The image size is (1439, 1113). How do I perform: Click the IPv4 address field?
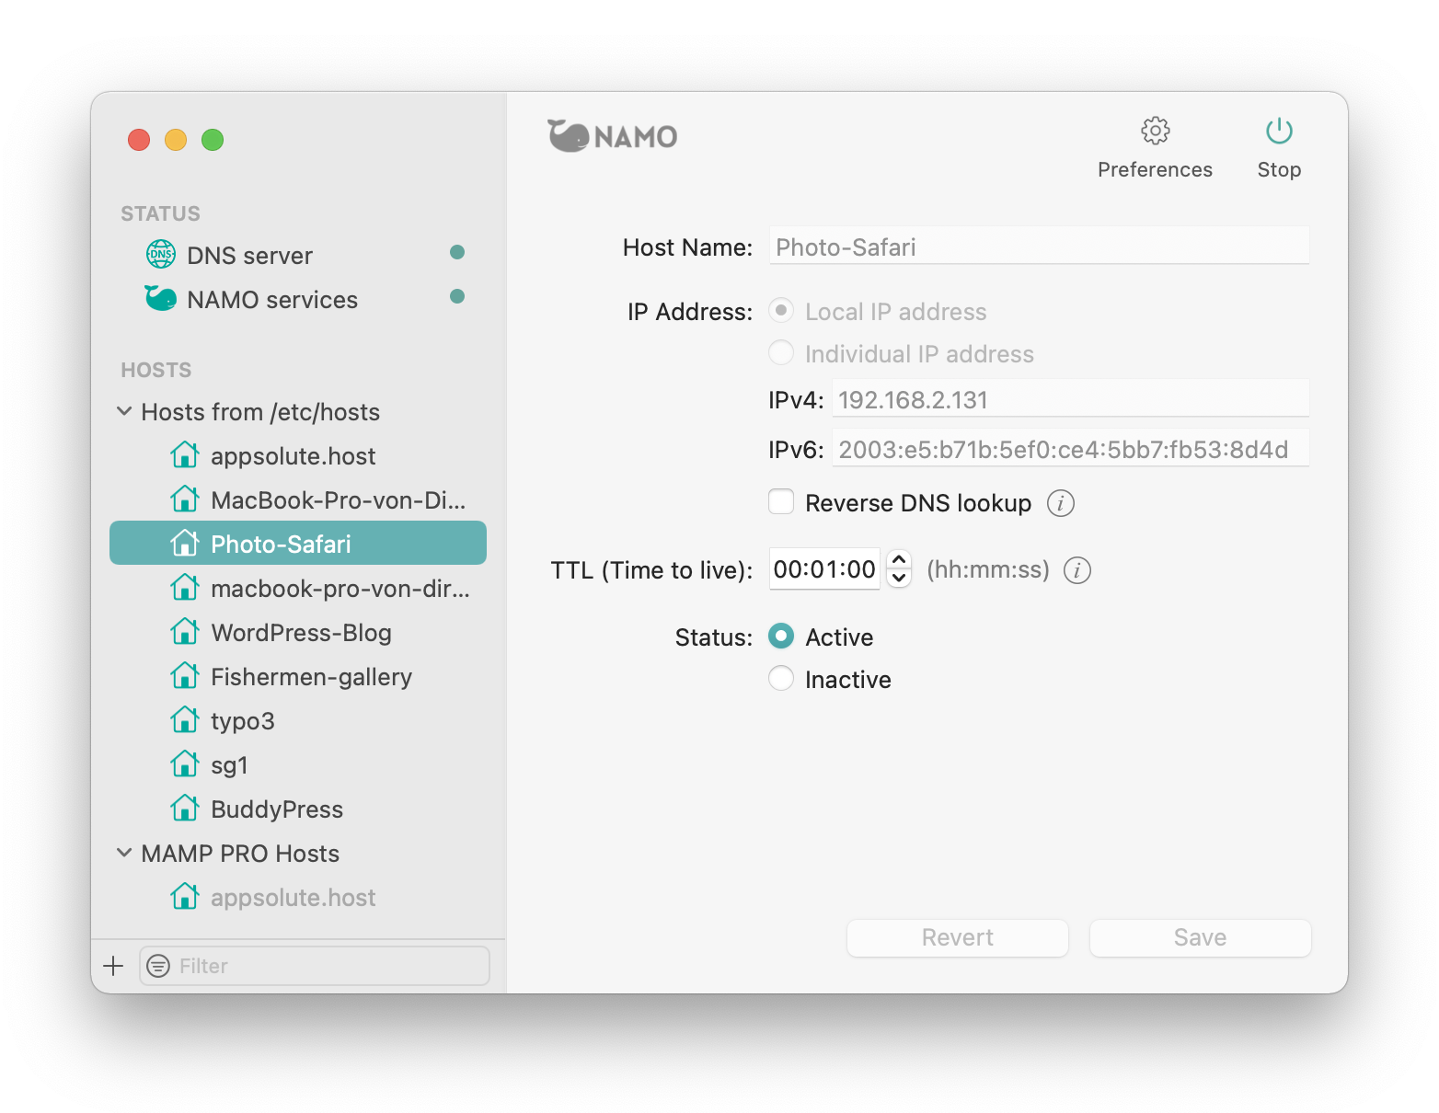(x=1070, y=399)
